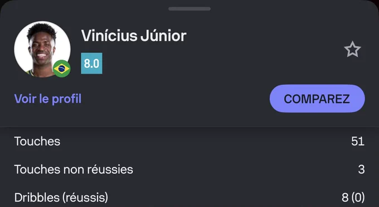This screenshot has height=207, width=379.
Task: Click the Brazil flag badge
Action: pos(62,69)
